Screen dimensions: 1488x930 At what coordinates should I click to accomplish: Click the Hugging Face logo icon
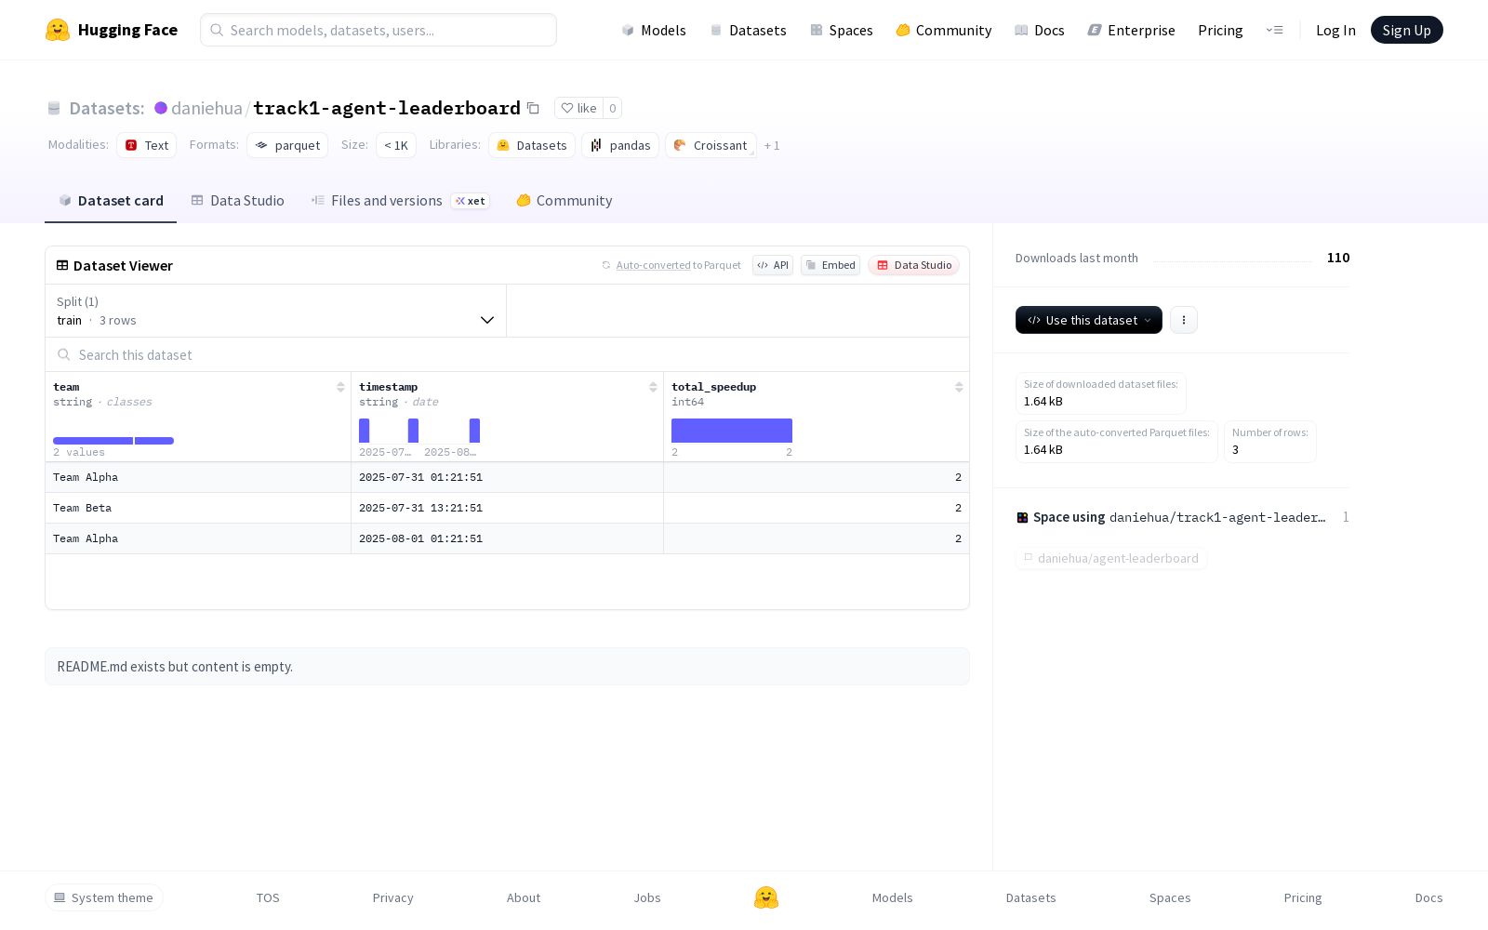tap(58, 30)
